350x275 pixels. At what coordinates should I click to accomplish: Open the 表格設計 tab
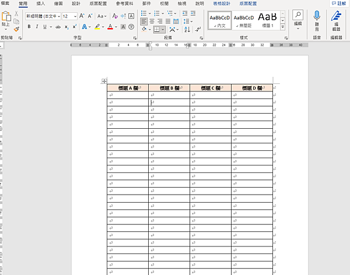point(222,3)
